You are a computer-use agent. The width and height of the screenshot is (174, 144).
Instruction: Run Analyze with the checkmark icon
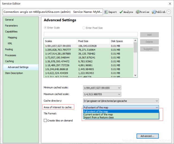[x=126, y=12]
